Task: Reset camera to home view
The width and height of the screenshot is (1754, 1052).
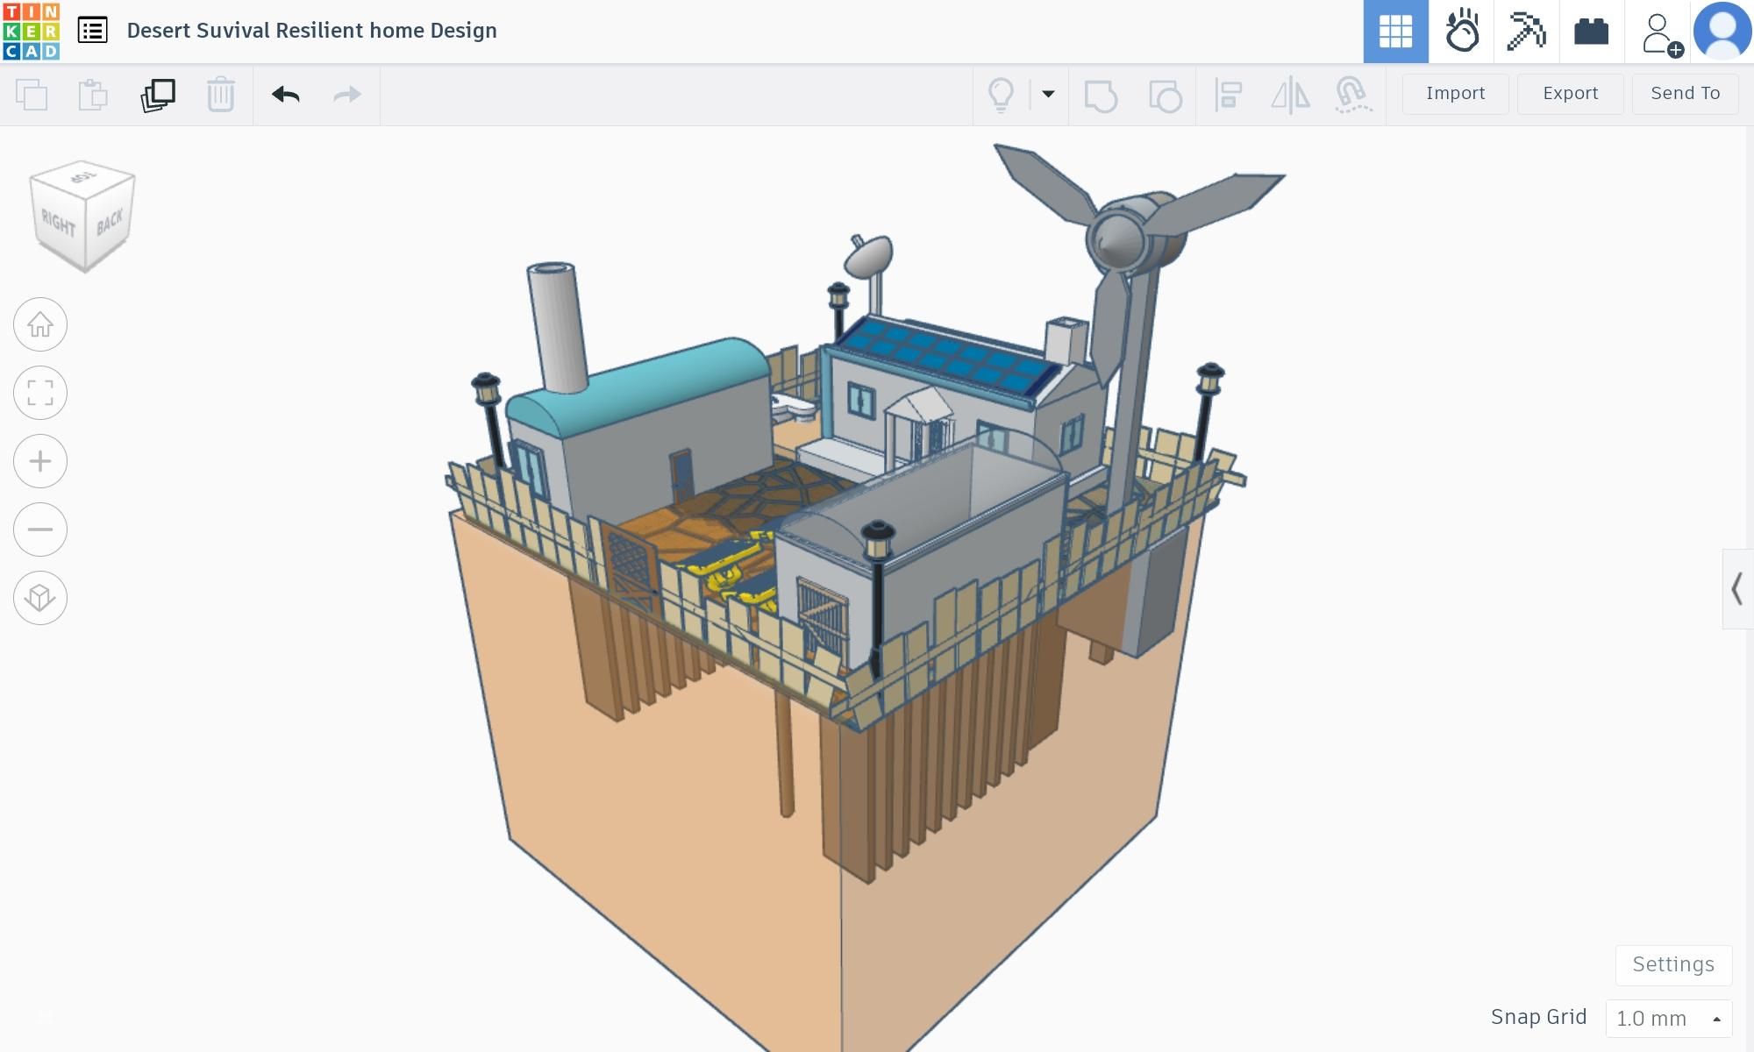Action: click(x=40, y=325)
